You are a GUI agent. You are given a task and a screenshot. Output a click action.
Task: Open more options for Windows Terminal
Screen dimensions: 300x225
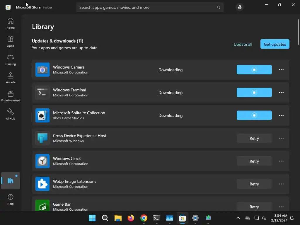[281, 93]
